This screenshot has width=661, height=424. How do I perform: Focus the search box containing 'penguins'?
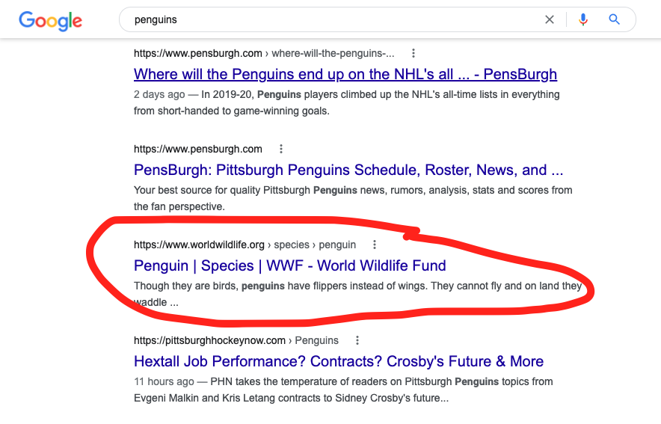329,19
